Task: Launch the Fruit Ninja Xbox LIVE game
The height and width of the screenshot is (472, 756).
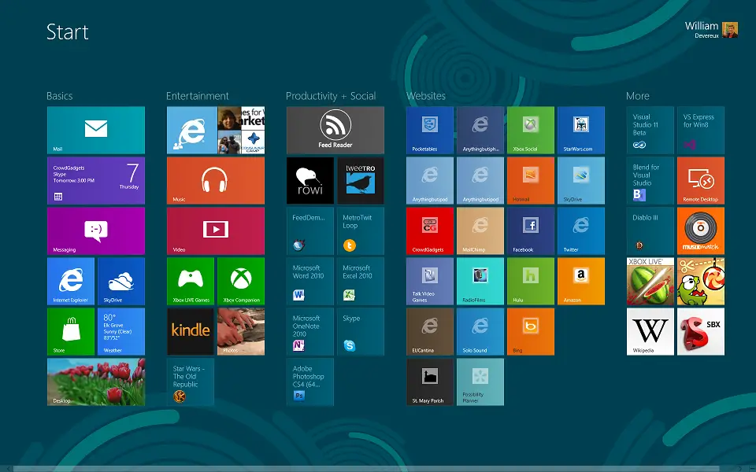Action: pos(650,282)
